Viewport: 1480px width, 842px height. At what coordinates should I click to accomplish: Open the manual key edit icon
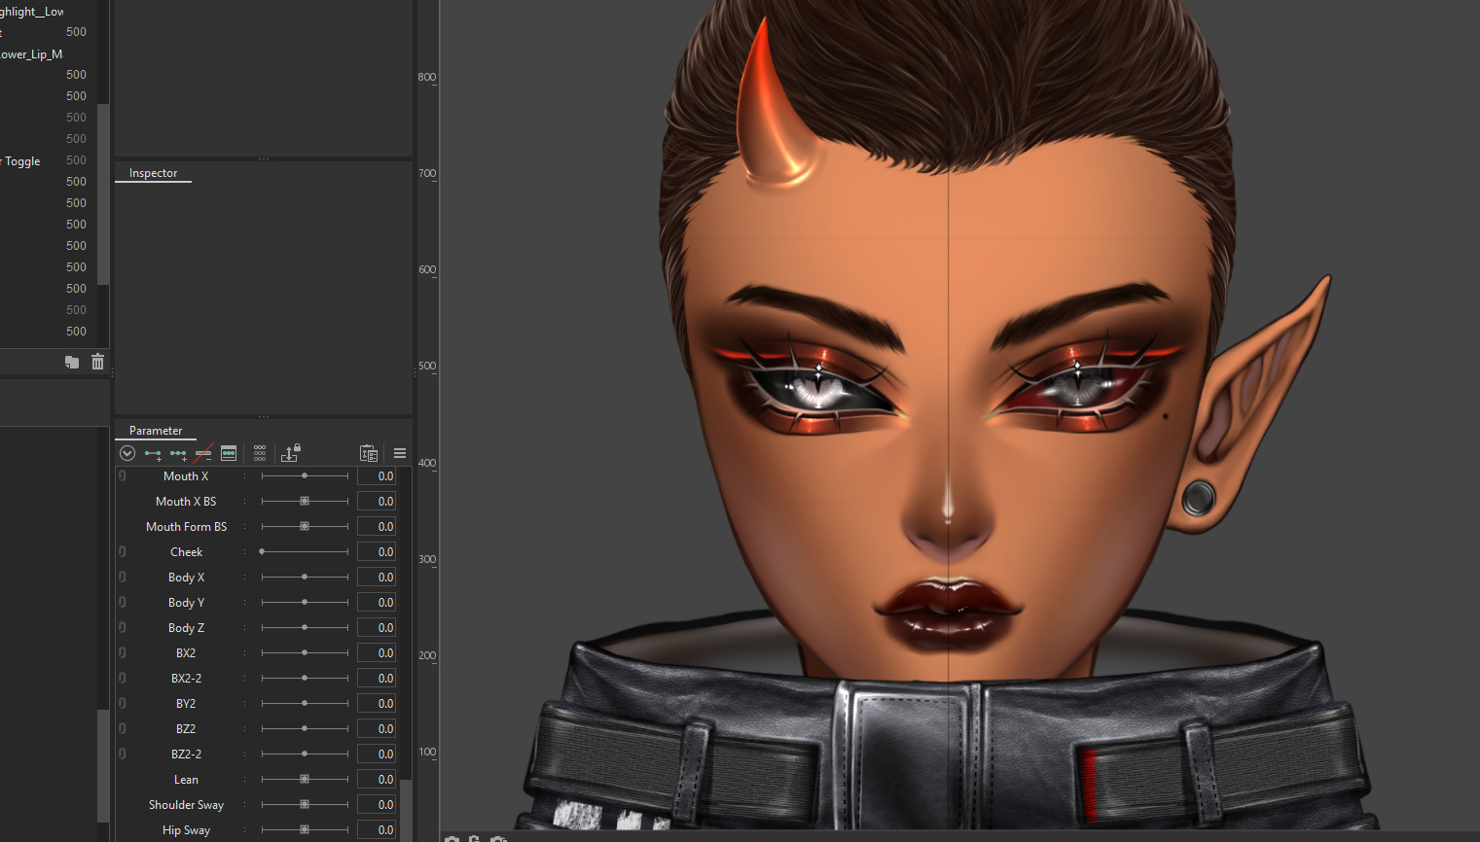pyautogui.click(x=229, y=453)
